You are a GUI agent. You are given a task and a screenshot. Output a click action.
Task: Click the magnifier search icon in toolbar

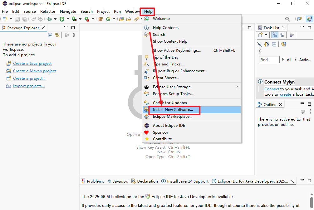287,19
